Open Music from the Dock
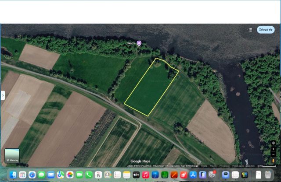Viewport: 281px width, 182px height. pos(146,175)
